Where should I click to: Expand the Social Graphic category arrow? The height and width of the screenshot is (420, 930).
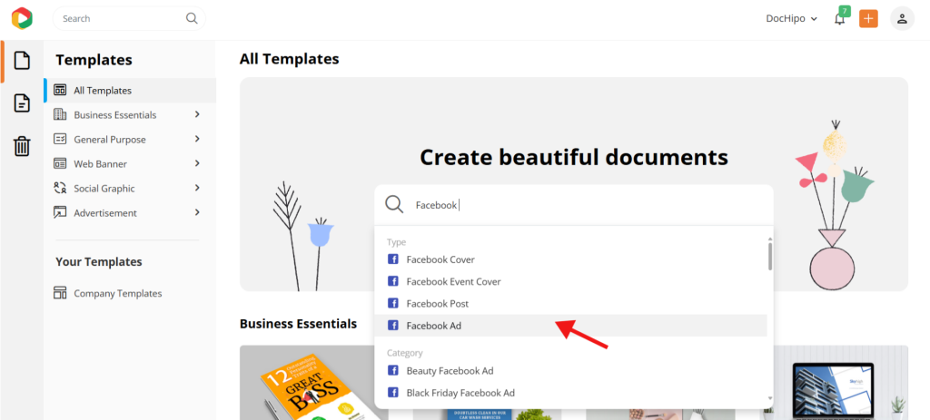coord(197,188)
